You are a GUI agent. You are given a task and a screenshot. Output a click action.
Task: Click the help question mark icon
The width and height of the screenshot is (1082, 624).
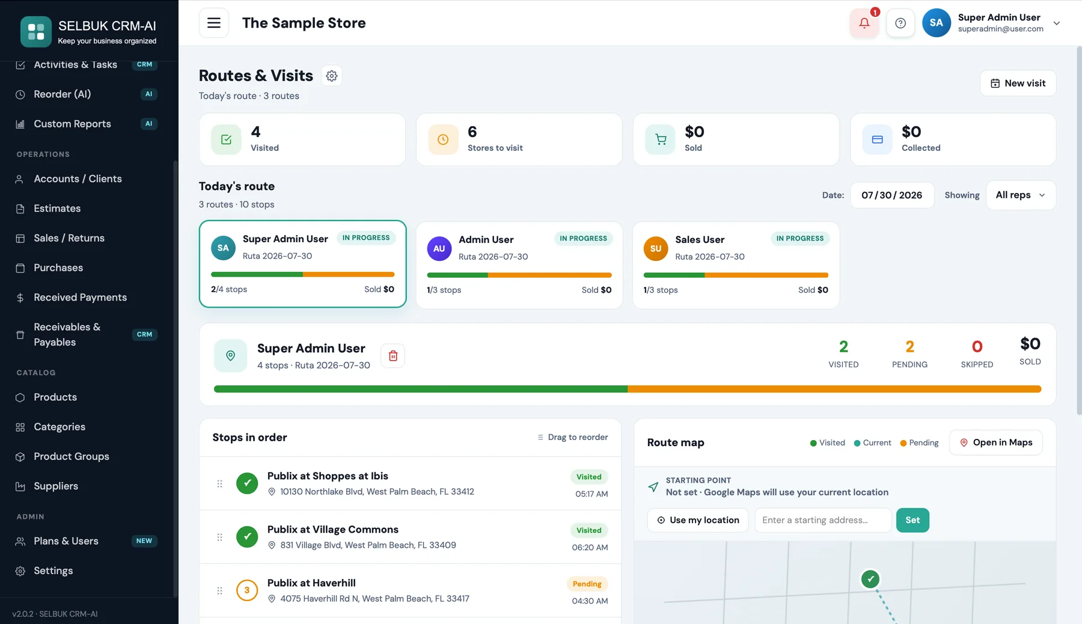click(x=900, y=23)
